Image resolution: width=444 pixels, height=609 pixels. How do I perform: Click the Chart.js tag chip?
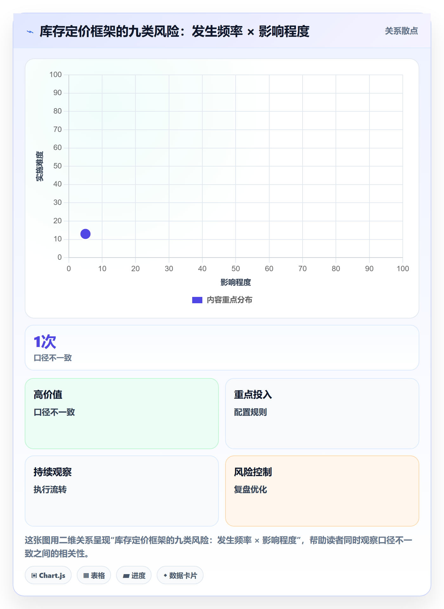click(48, 575)
